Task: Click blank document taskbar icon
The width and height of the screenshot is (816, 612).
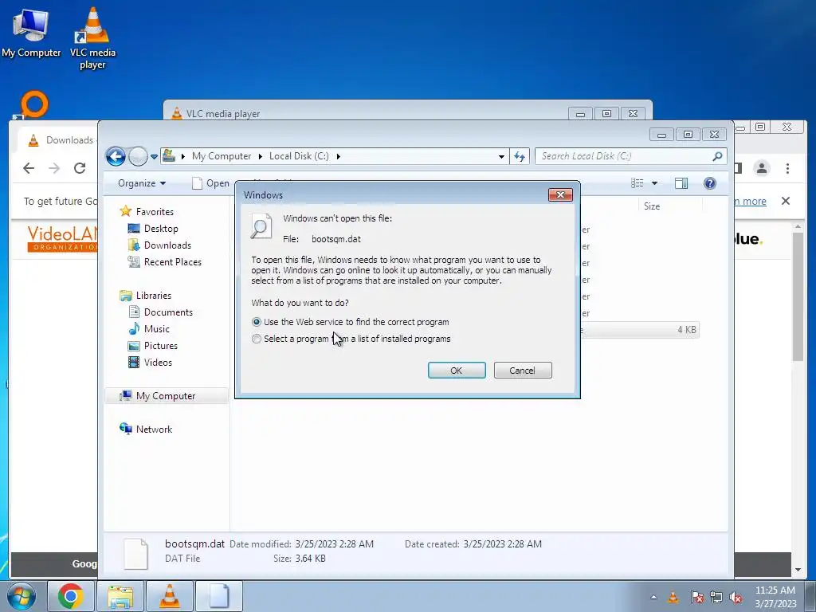Action: pyautogui.click(x=219, y=596)
